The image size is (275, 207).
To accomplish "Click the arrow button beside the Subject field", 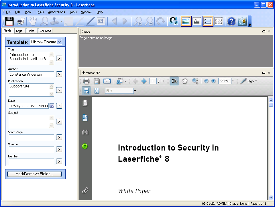I will tap(59, 122).
